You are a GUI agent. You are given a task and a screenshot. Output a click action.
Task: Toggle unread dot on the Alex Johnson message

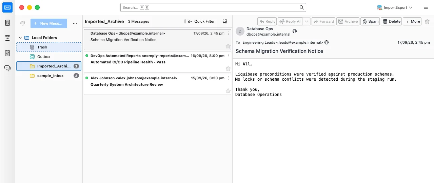pos(87,78)
